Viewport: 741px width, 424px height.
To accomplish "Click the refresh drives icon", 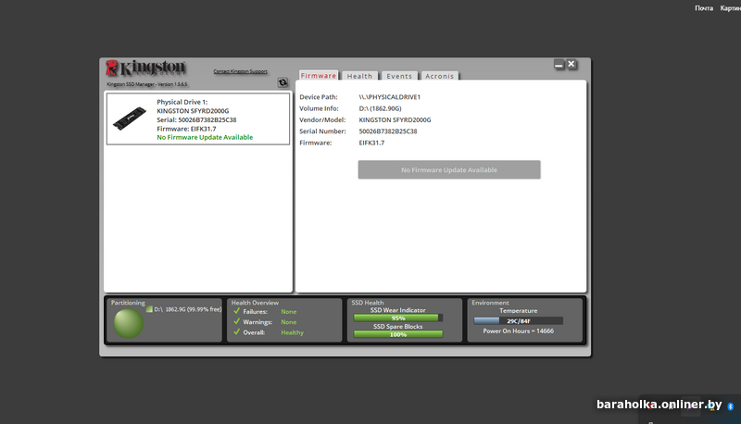I will click(x=283, y=82).
